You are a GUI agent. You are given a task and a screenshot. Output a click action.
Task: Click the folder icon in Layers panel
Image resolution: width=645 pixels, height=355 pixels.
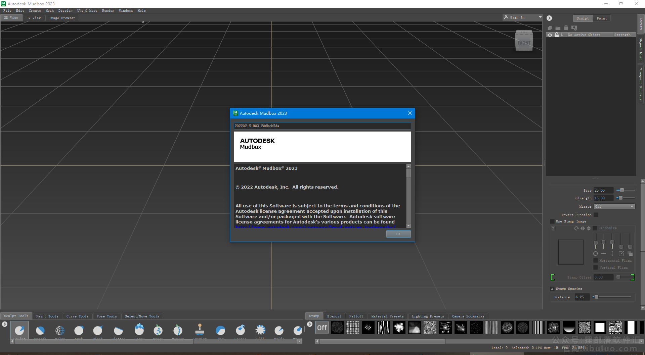click(558, 28)
